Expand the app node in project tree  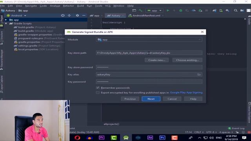pyautogui.click(x=6, y=20)
